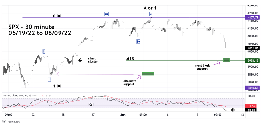Click the boxed wave 'iii' marker

(x=106, y=14)
